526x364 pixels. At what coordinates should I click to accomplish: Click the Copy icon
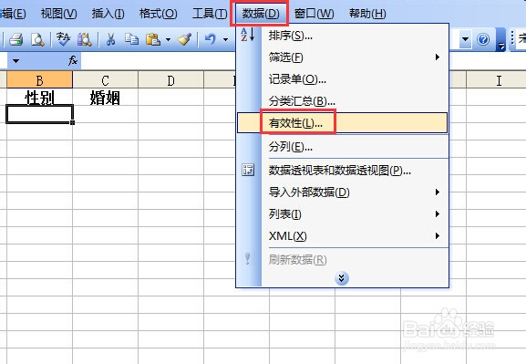131,39
